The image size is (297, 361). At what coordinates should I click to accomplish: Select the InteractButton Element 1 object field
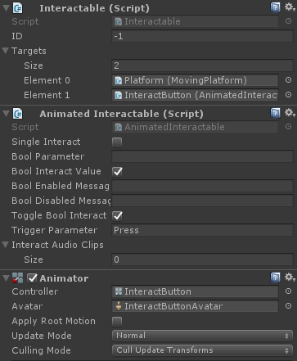[195, 95]
